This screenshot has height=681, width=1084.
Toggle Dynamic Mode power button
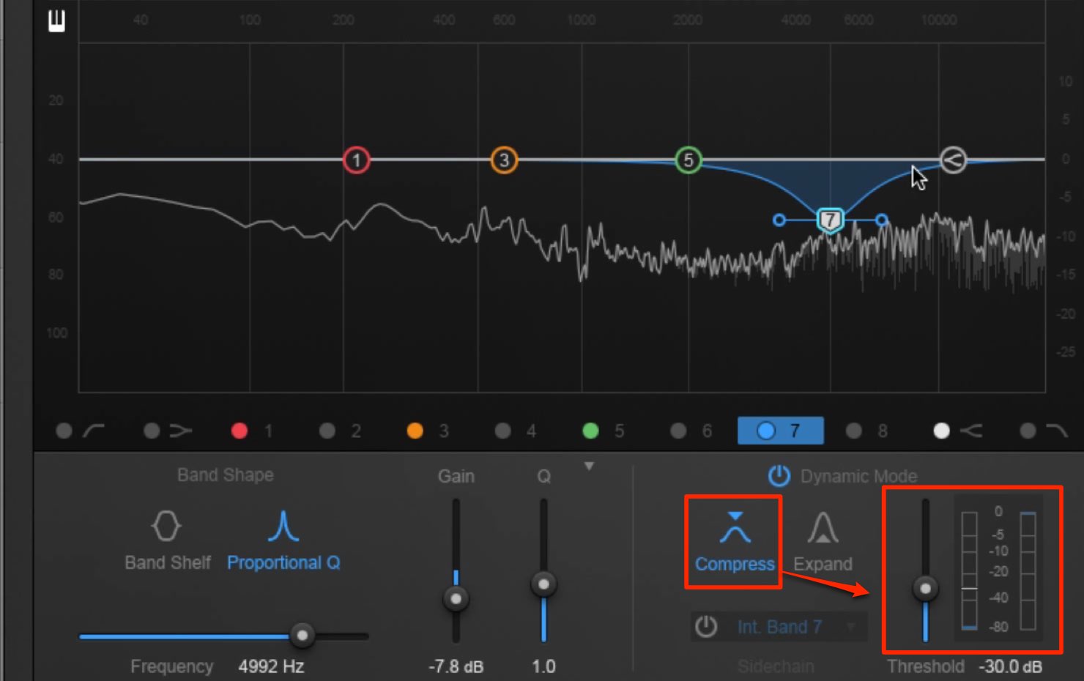(x=779, y=476)
